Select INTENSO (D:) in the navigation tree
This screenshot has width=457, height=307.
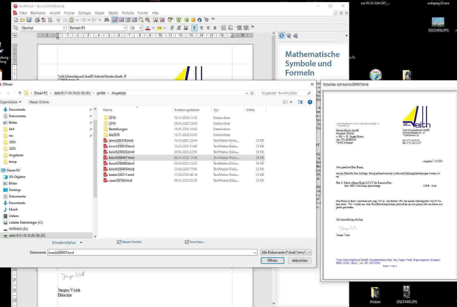tap(18, 229)
